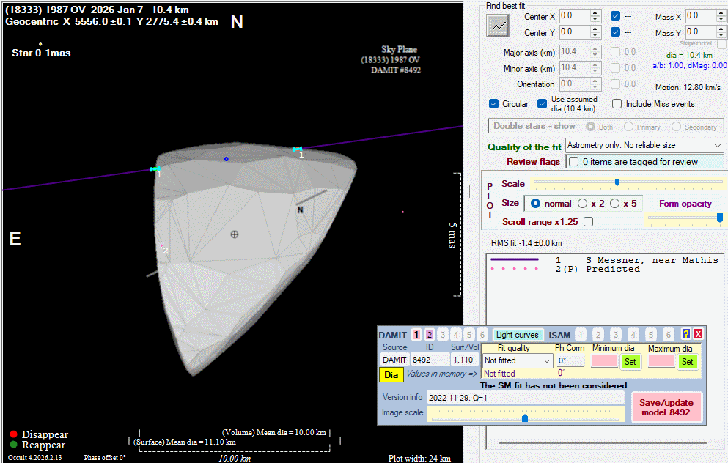Click Save/update model 8492
This screenshot has height=463, width=728.
coord(666,407)
